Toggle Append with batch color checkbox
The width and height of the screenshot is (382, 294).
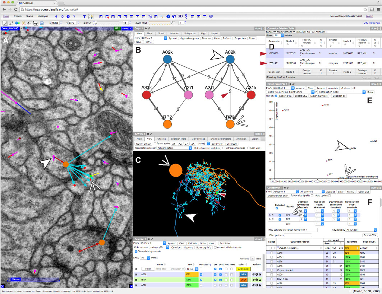pos(215,247)
